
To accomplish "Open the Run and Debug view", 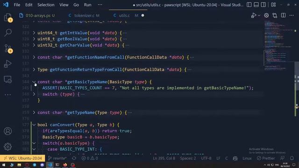I will click(8, 64).
